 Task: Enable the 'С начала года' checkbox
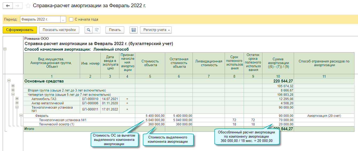(71, 19)
